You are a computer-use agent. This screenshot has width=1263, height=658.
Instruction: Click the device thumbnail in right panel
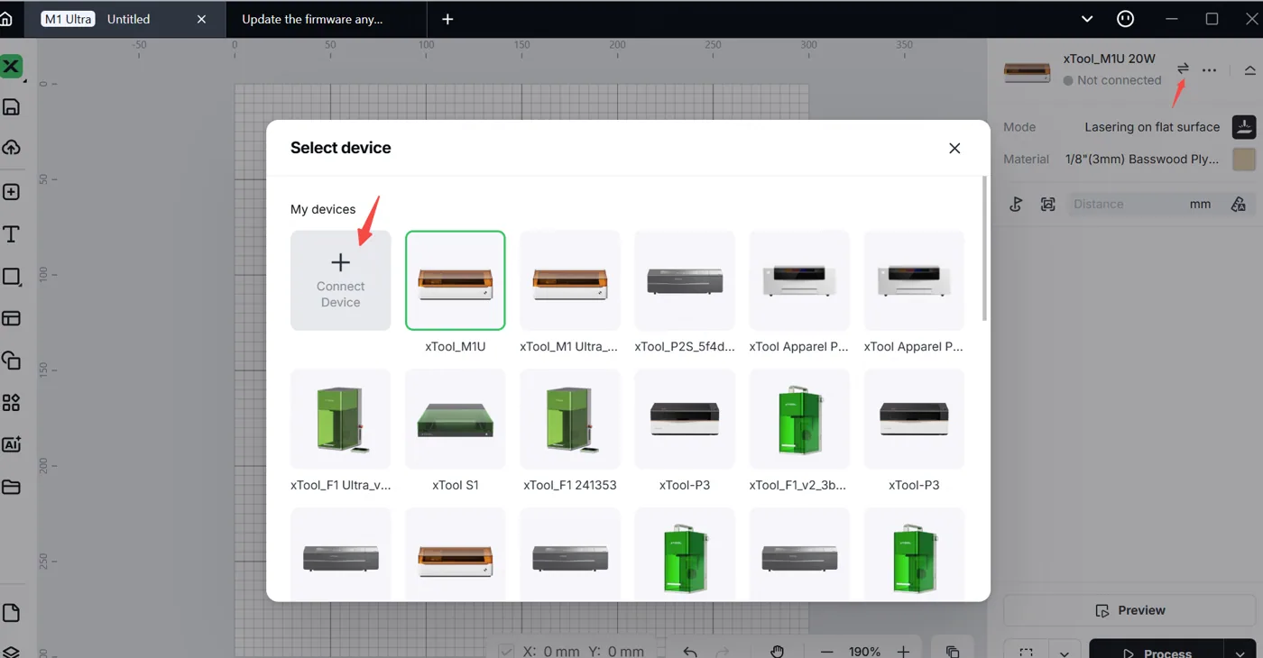pos(1028,72)
